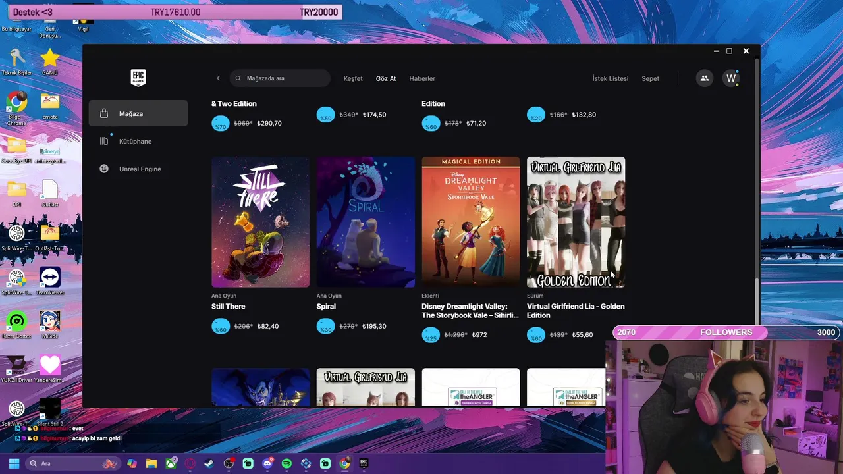Click the %60 discount badge under Still There
Viewport: 843px width, 474px height.
pyautogui.click(x=221, y=326)
